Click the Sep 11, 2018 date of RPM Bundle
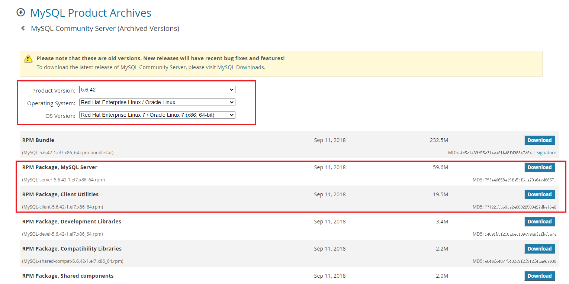 coord(330,140)
